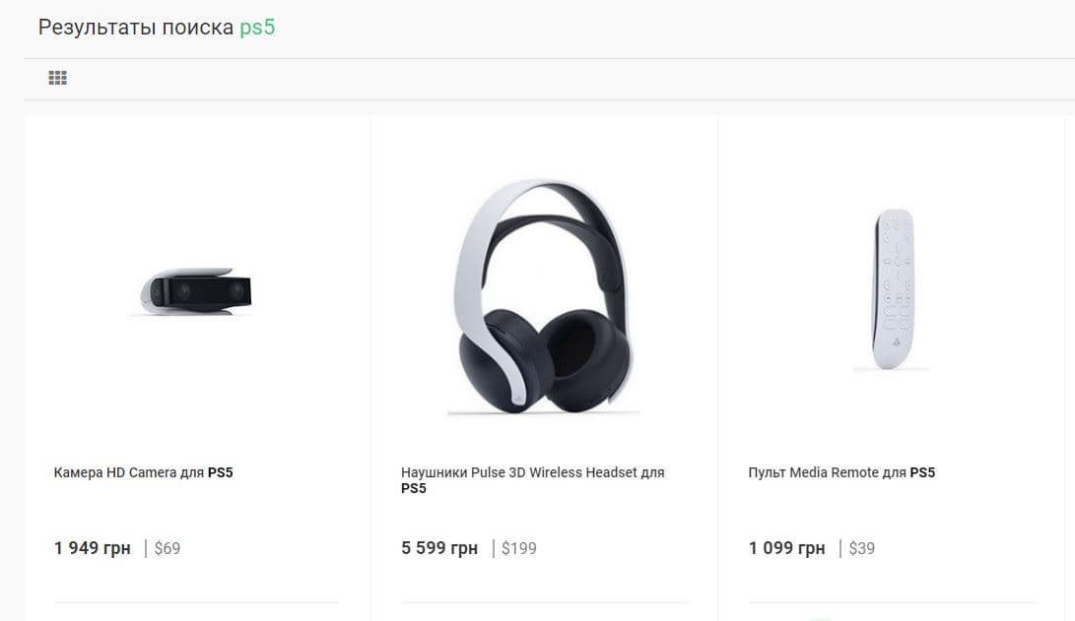Click the Результаты поиска heading text

[136, 27]
